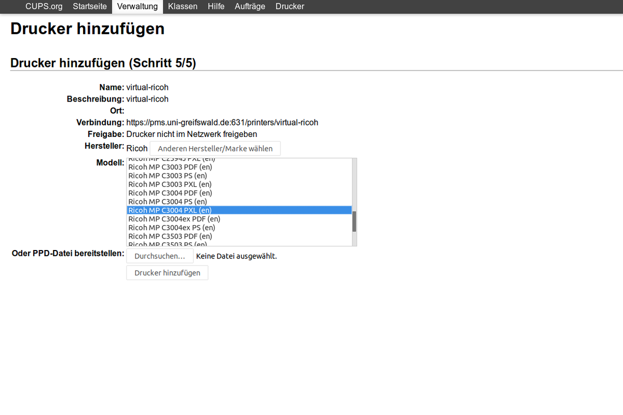Choose Ricoh MP C3003 PXL (en)

point(170,184)
